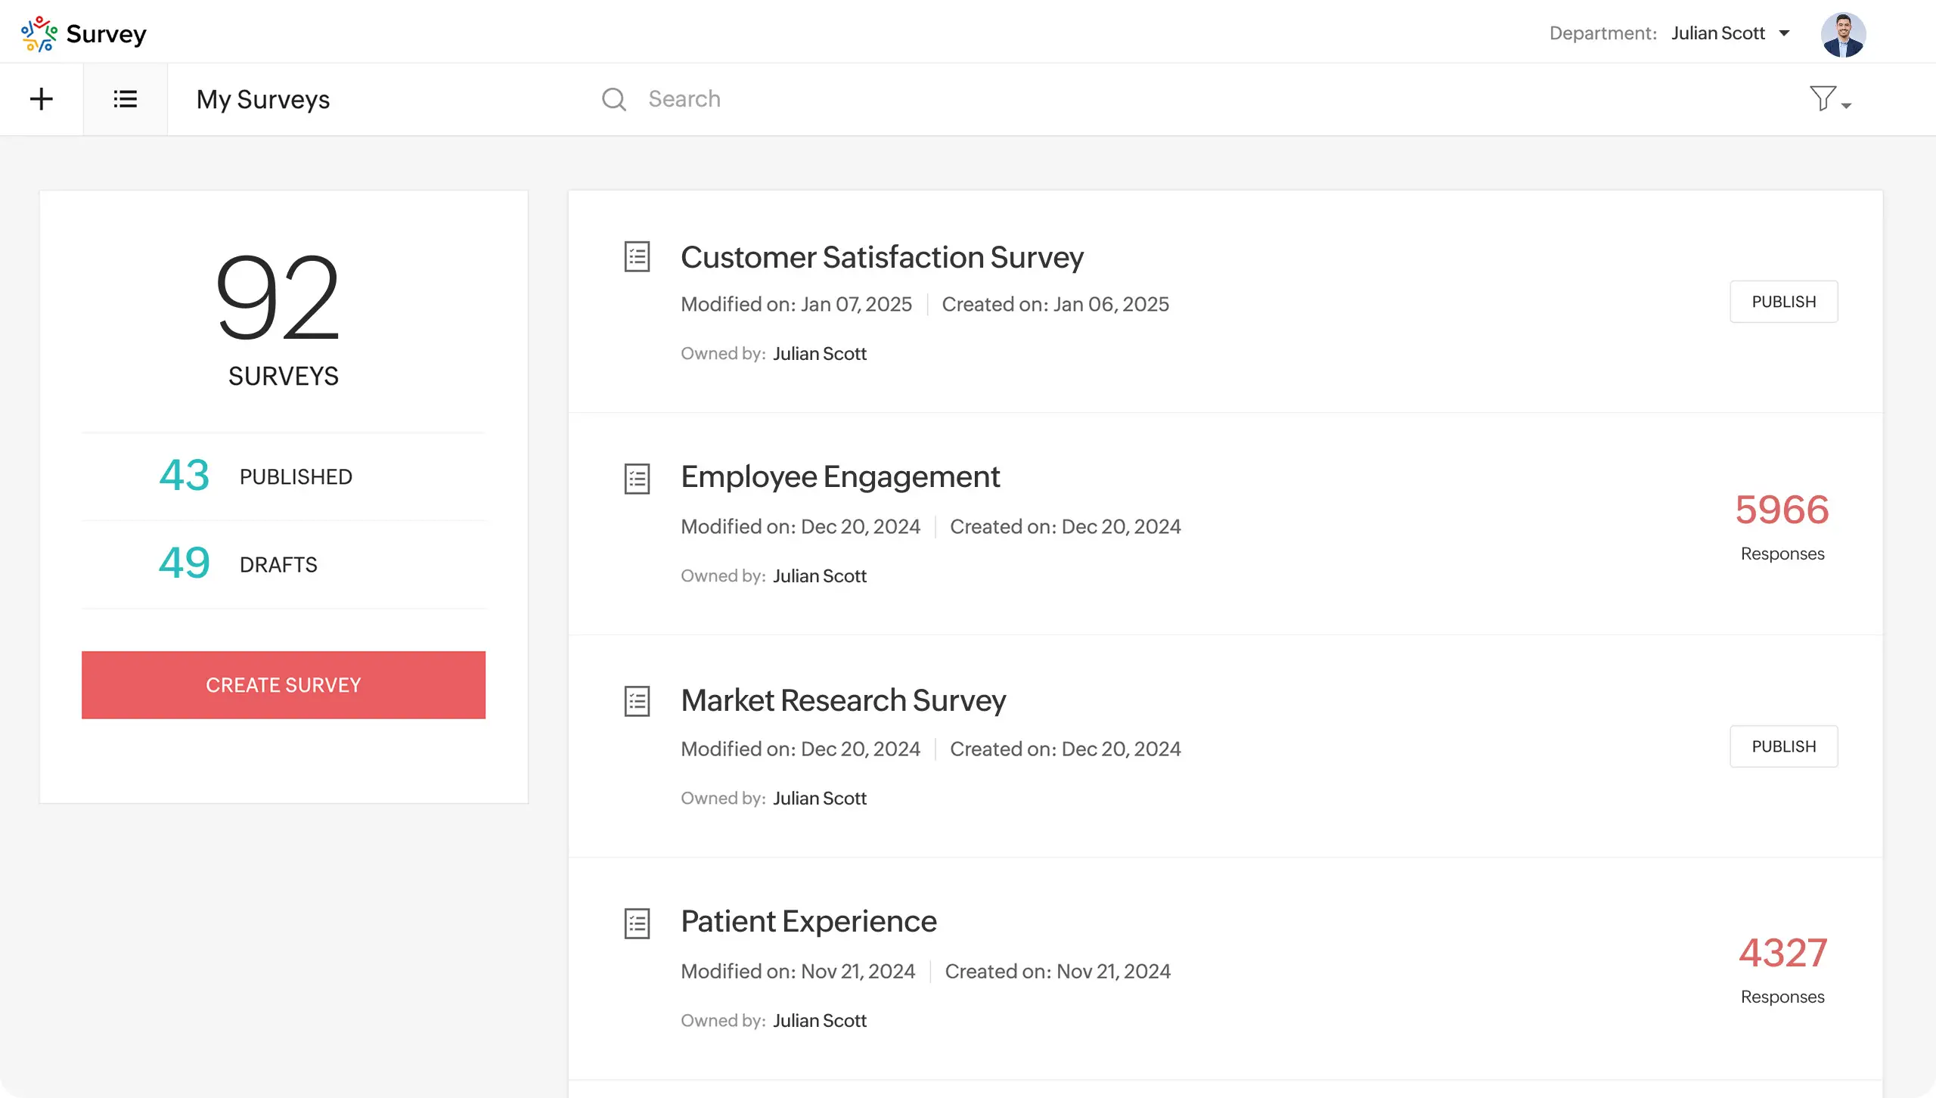The image size is (1936, 1098).
Task: Expand the filter dropdown chevron
Action: click(1845, 104)
